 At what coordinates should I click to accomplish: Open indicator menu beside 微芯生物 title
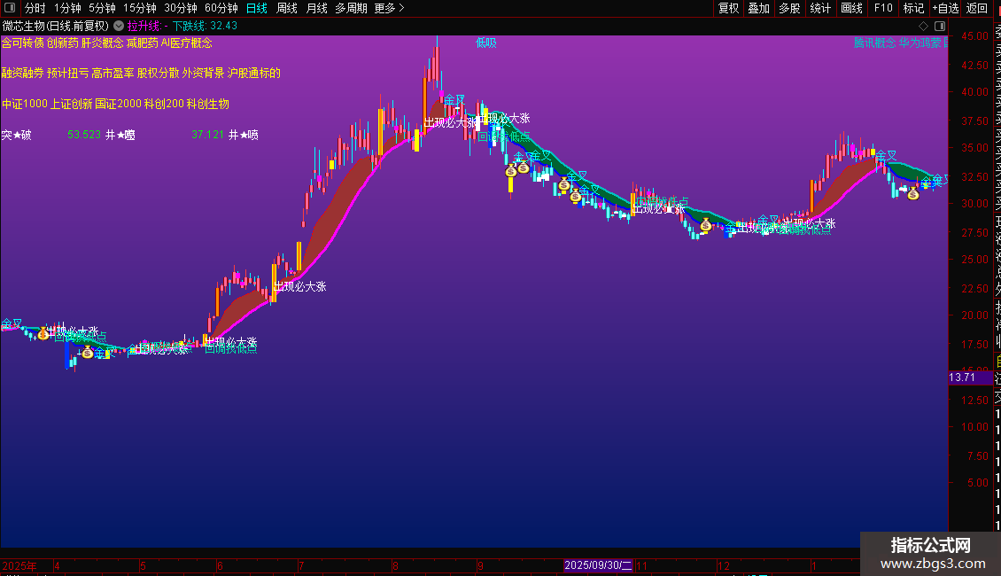tap(119, 27)
